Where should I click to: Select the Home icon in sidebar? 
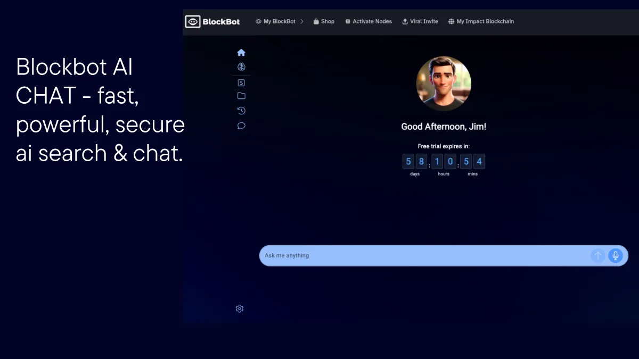click(x=241, y=53)
